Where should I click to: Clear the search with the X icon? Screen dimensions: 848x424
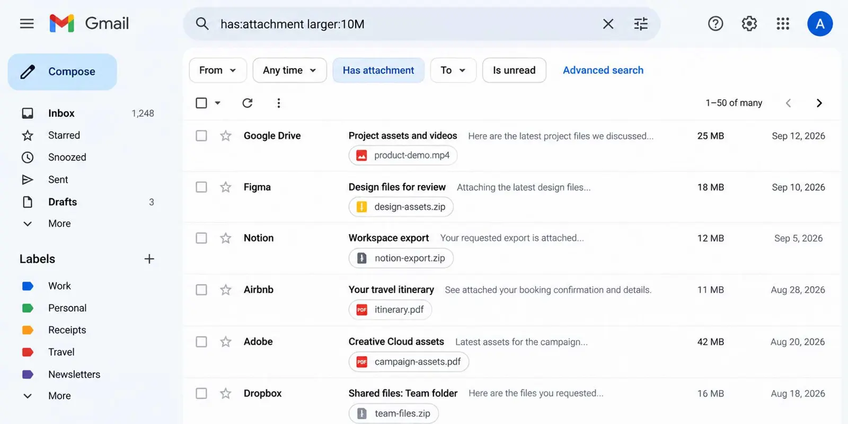click(x=608, y=24)
